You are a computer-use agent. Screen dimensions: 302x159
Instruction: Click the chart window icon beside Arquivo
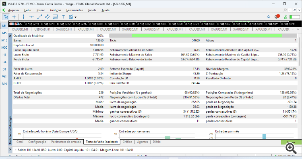[4, 10]
